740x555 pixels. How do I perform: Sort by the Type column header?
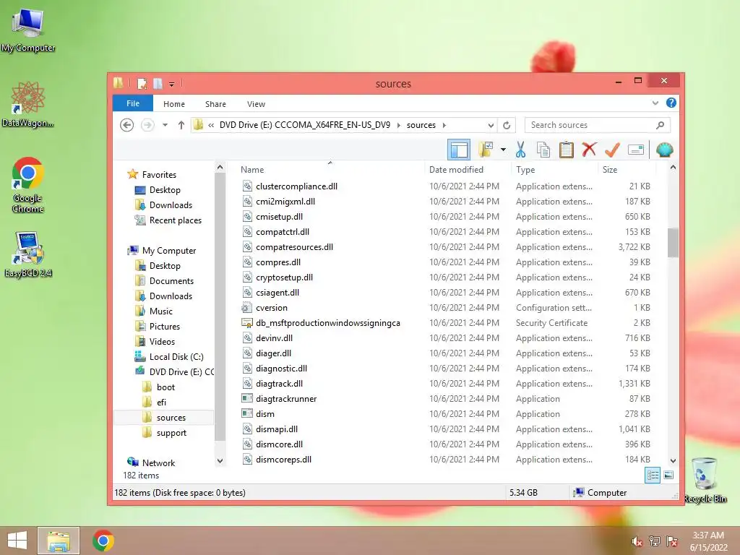(554, 169)
